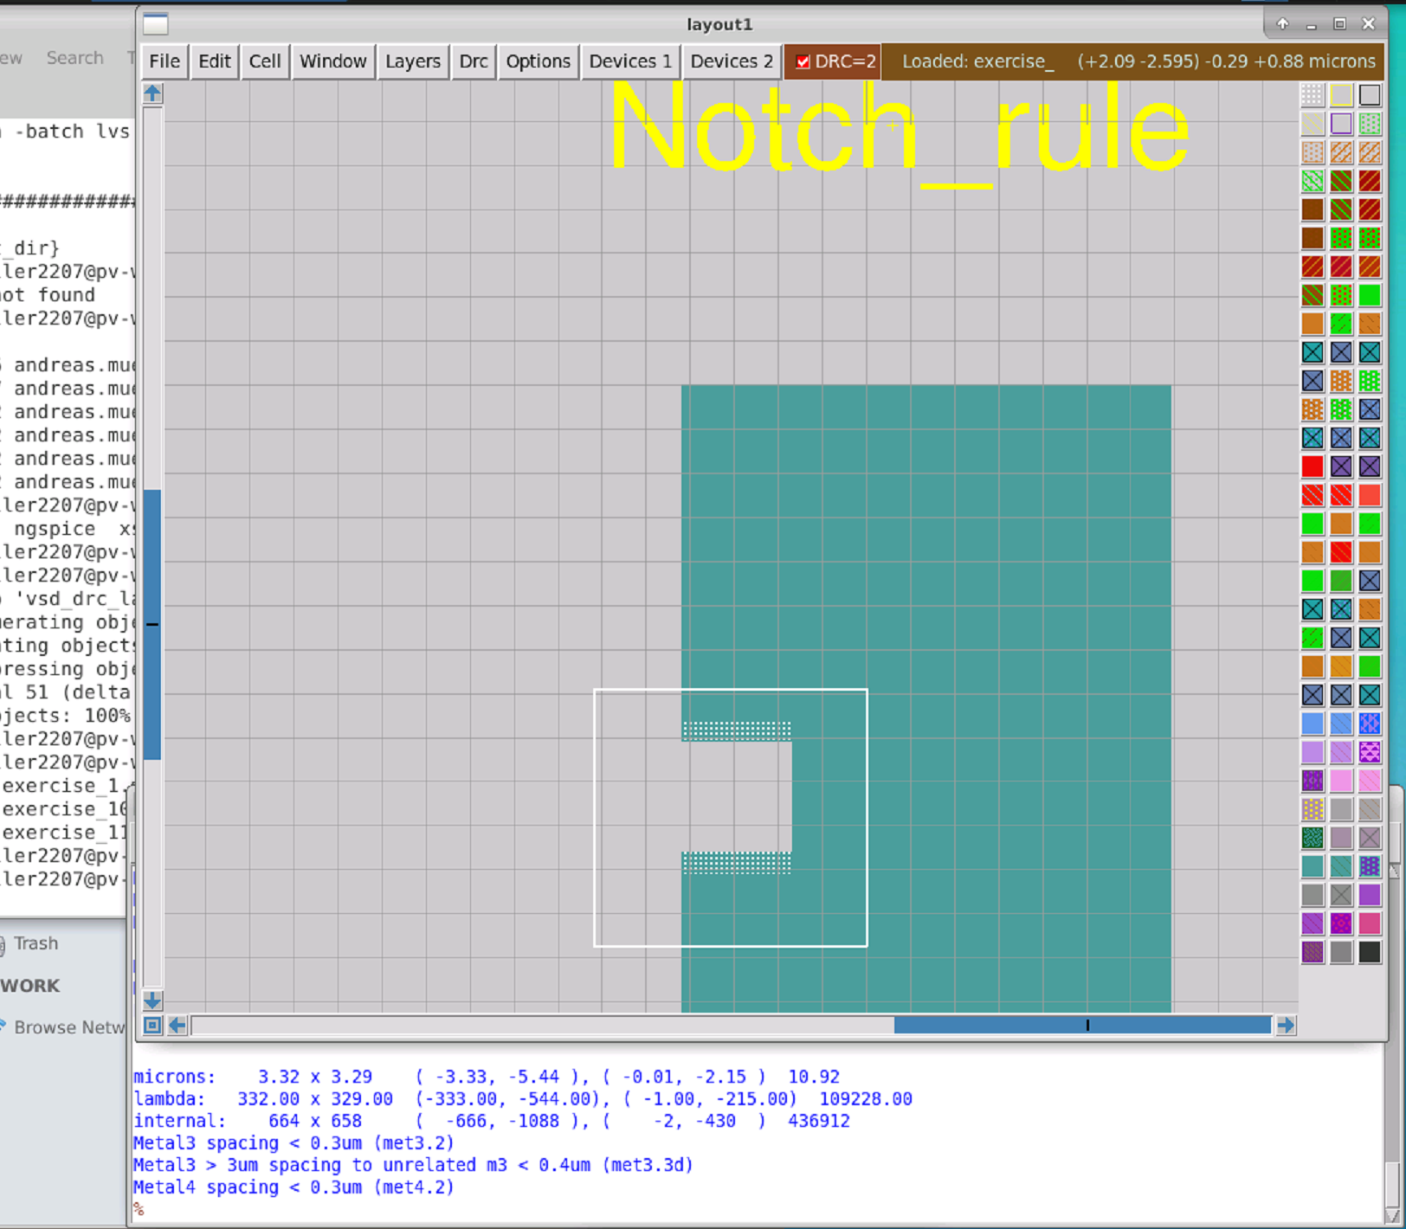This screenshot has width=1406, height=1229.
Task: Select the solid lavender layer swatch
Action: click(x=1312, y=752)
